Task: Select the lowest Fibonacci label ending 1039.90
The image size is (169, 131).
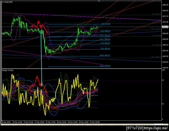Action: pyautogui.click(x=105, y=66)
